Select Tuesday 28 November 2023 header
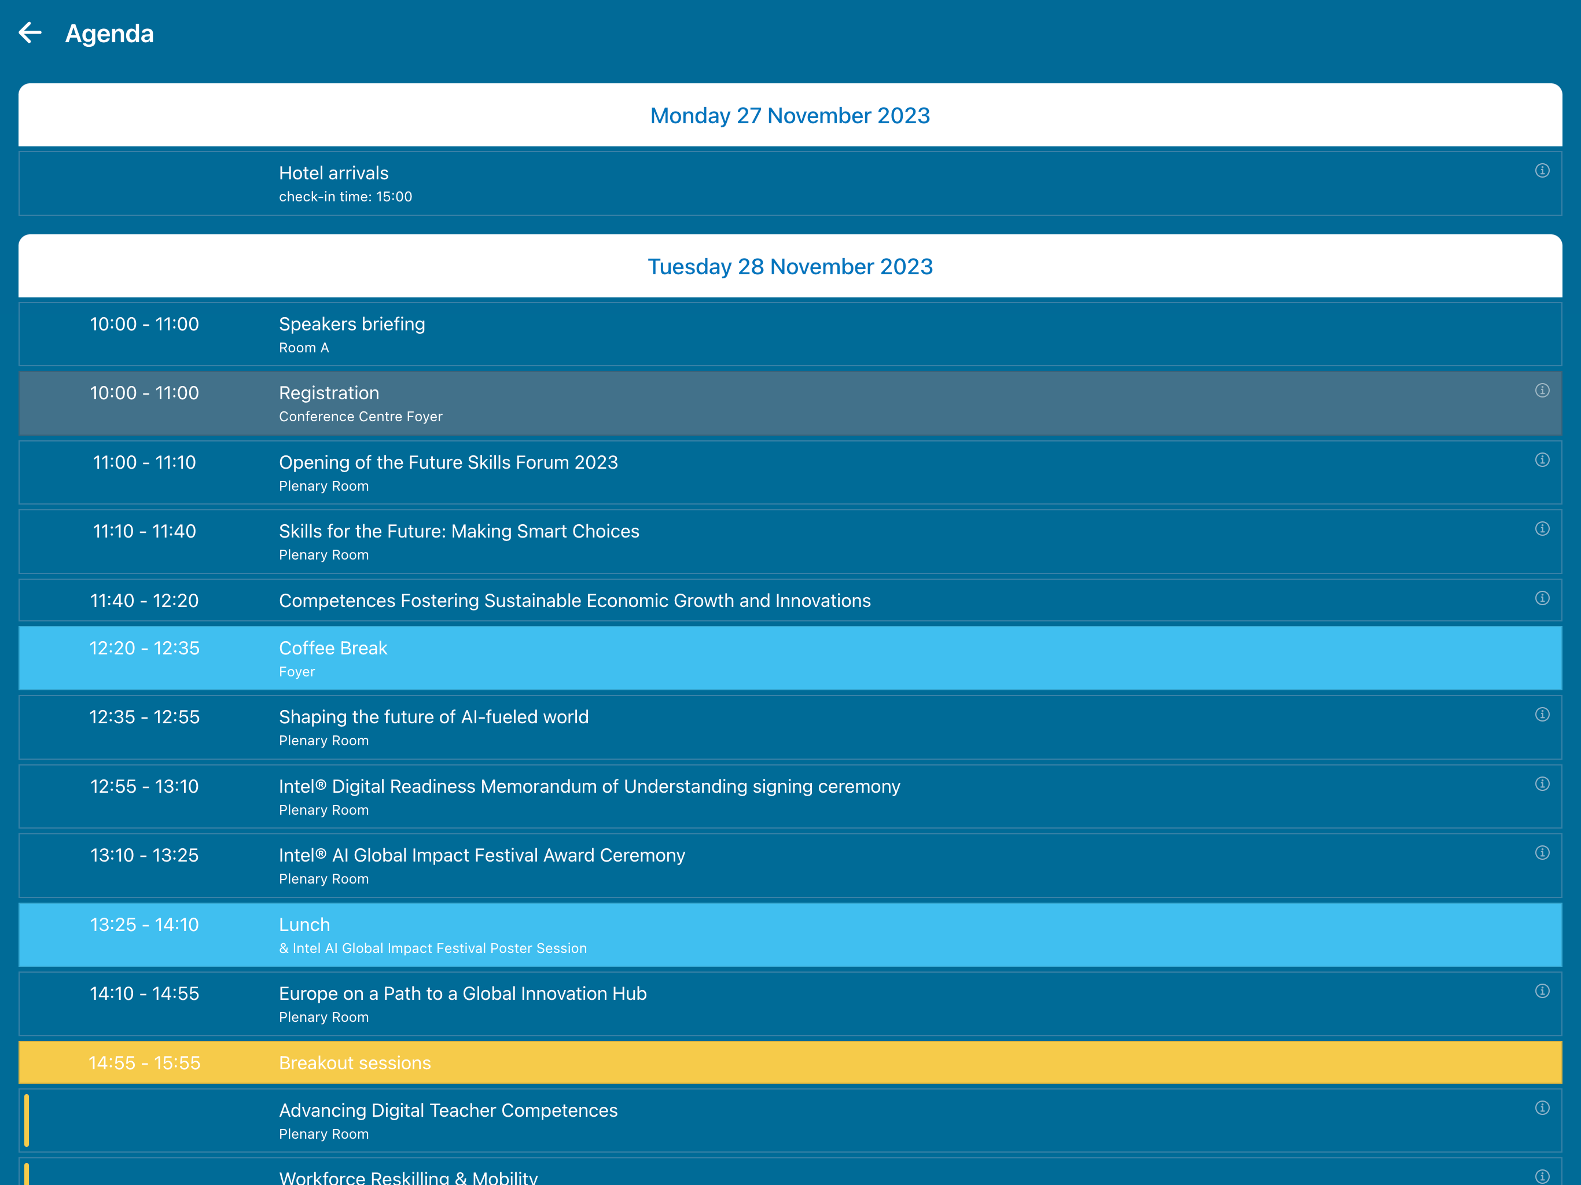 click(790, 266)
